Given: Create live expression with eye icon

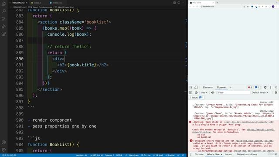Looking at the screenshot, I should (213, 92).
